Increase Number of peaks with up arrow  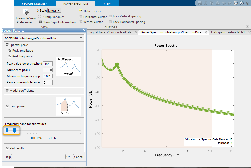click(51, 69)
